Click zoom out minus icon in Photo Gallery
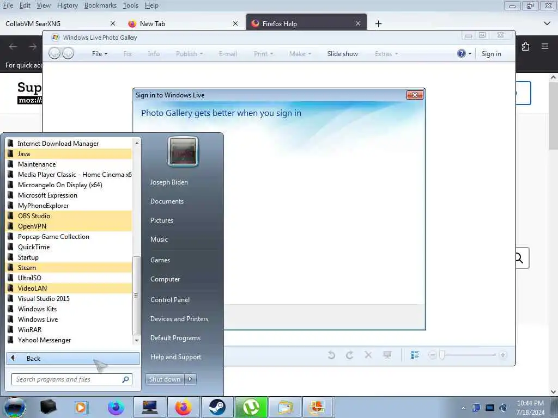558x418 pixels. tap(432, 355)
